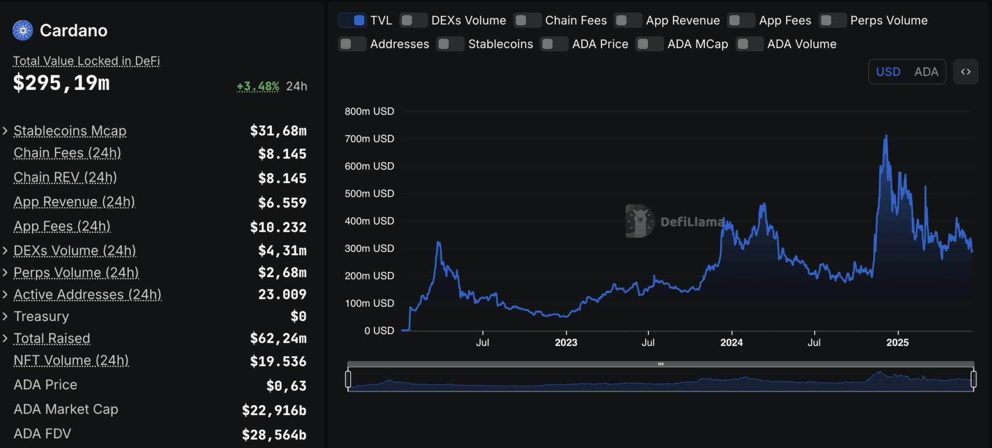Expand the DEXs Volume (24h) row
Screen dimensions: 992x448
tap(5, 250)
